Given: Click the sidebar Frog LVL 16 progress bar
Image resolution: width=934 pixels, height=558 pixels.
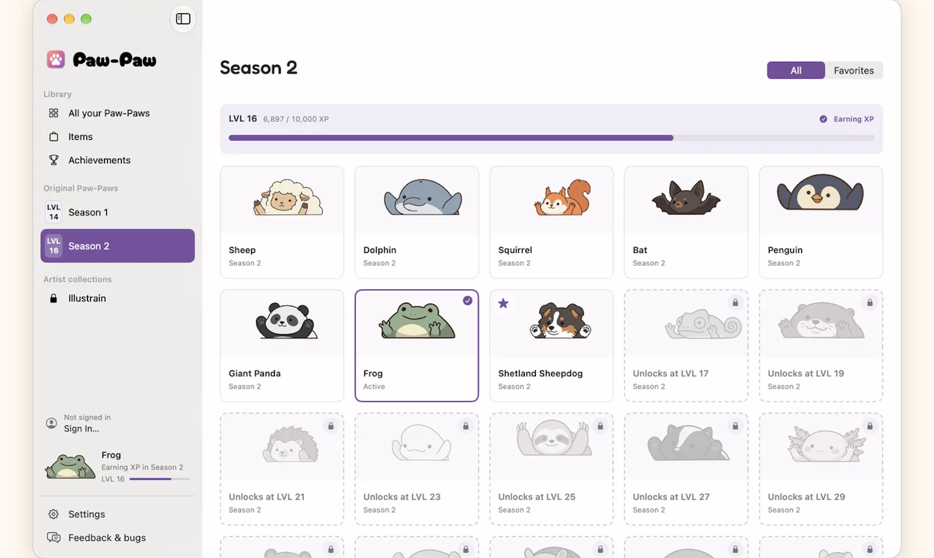Looking at the screenshot, I should tap(160, 479).
